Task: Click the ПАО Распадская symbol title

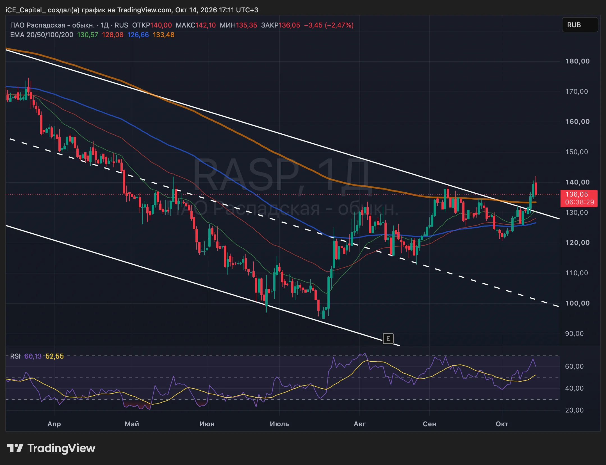Action: pyautogui.click(x=52, y=25)
